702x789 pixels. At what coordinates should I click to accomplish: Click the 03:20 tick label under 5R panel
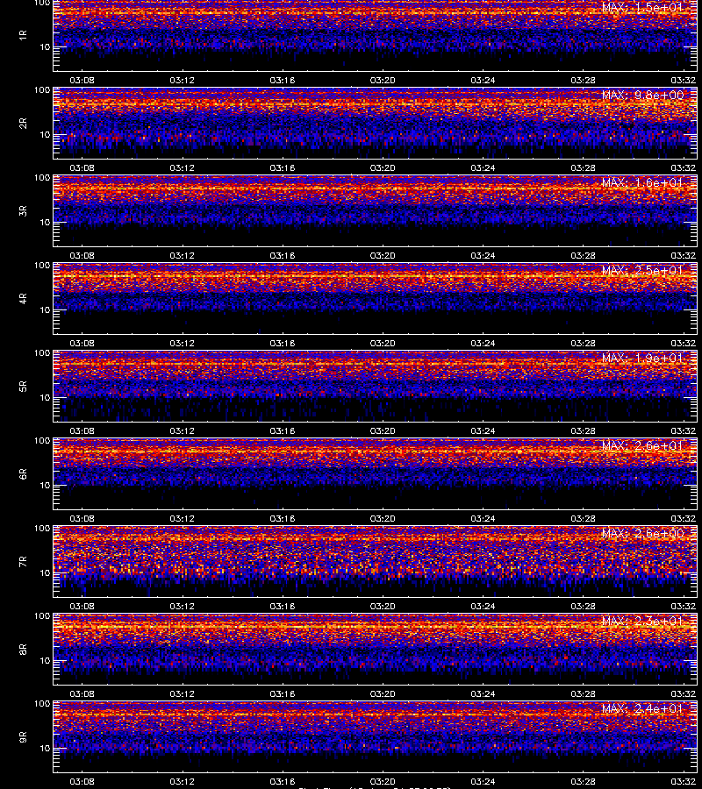[383, 430]
